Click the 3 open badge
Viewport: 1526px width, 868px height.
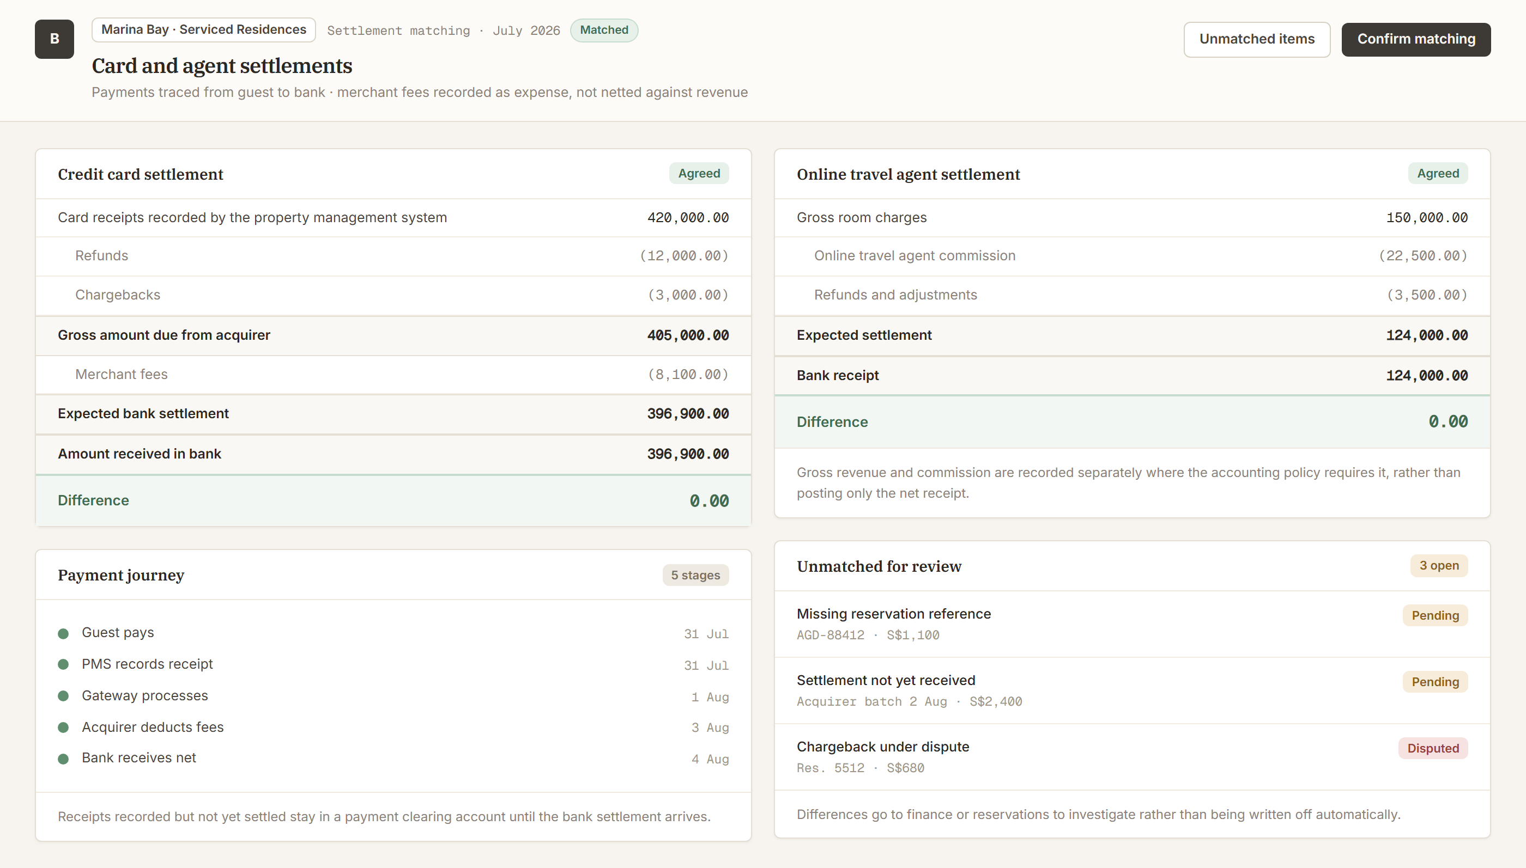[x=1438, y=566]
